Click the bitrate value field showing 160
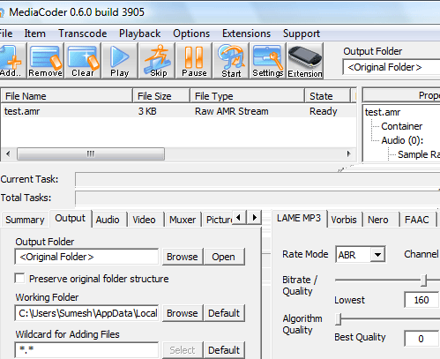The image size is (440, 359). (421, 300)
